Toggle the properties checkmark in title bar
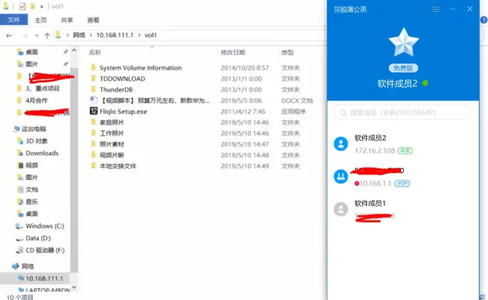This screenshot has width=488, height=300. tap(22, 6)
